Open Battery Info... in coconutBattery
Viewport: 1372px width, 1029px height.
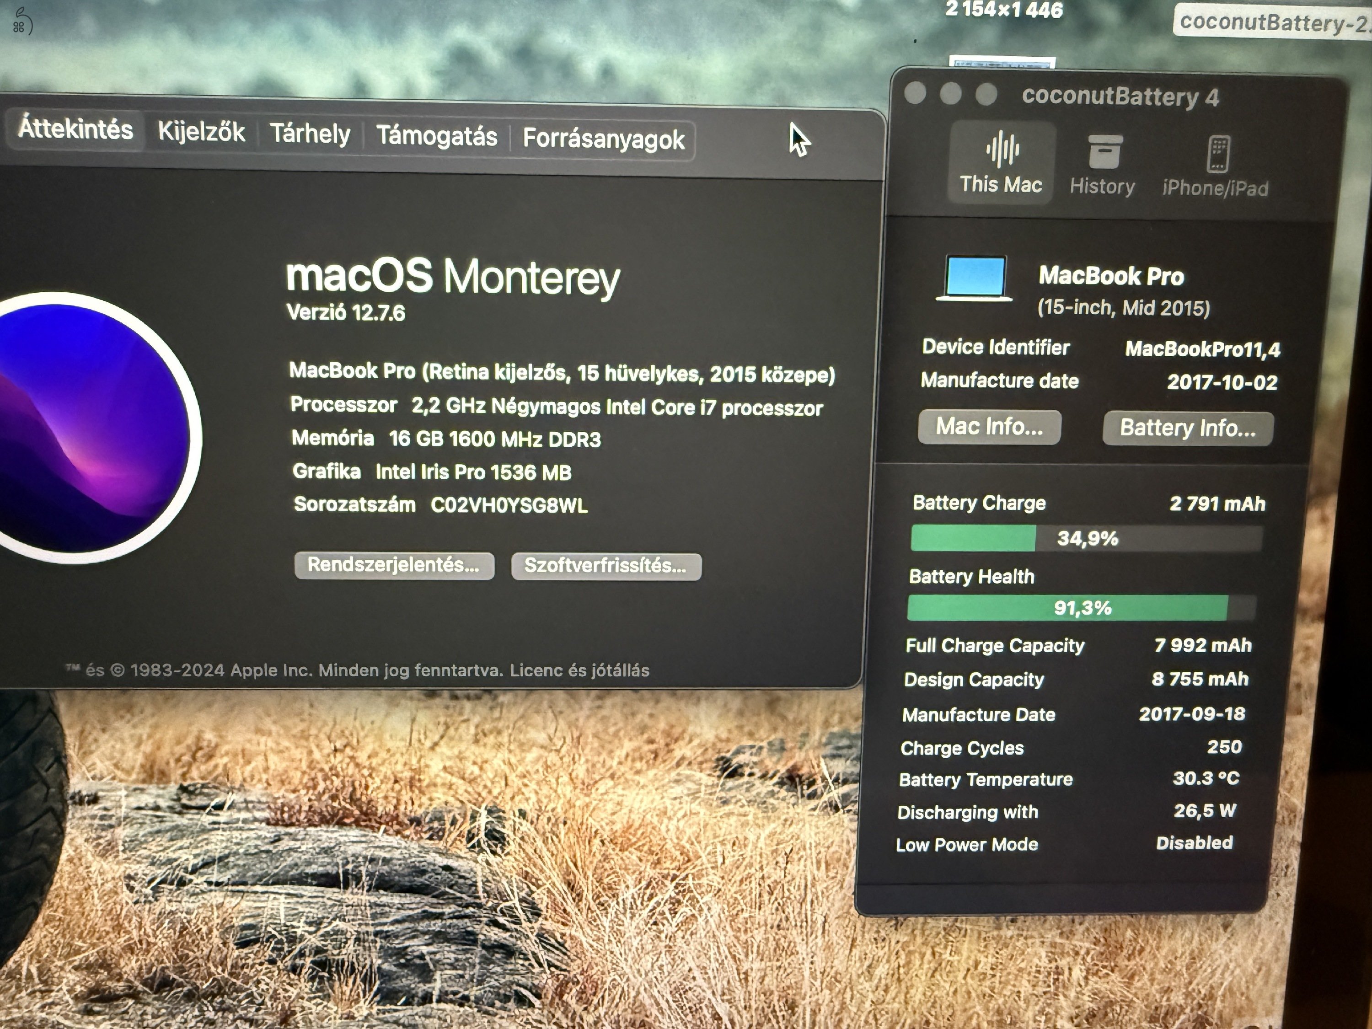click(1188, 428)
